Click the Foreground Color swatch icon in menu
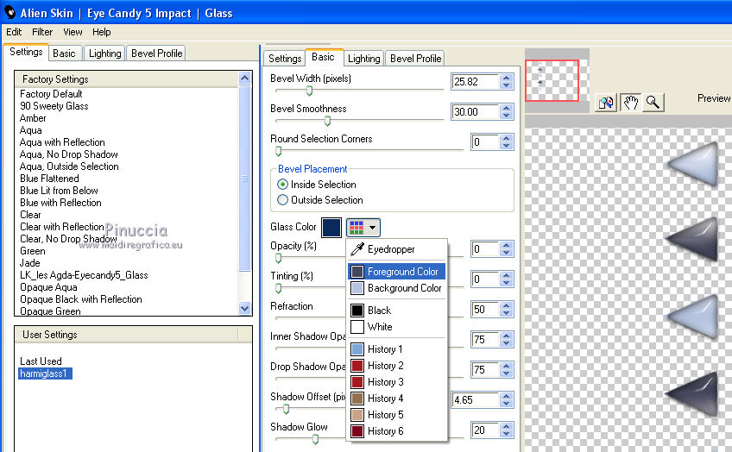 (x=357, y=272)
